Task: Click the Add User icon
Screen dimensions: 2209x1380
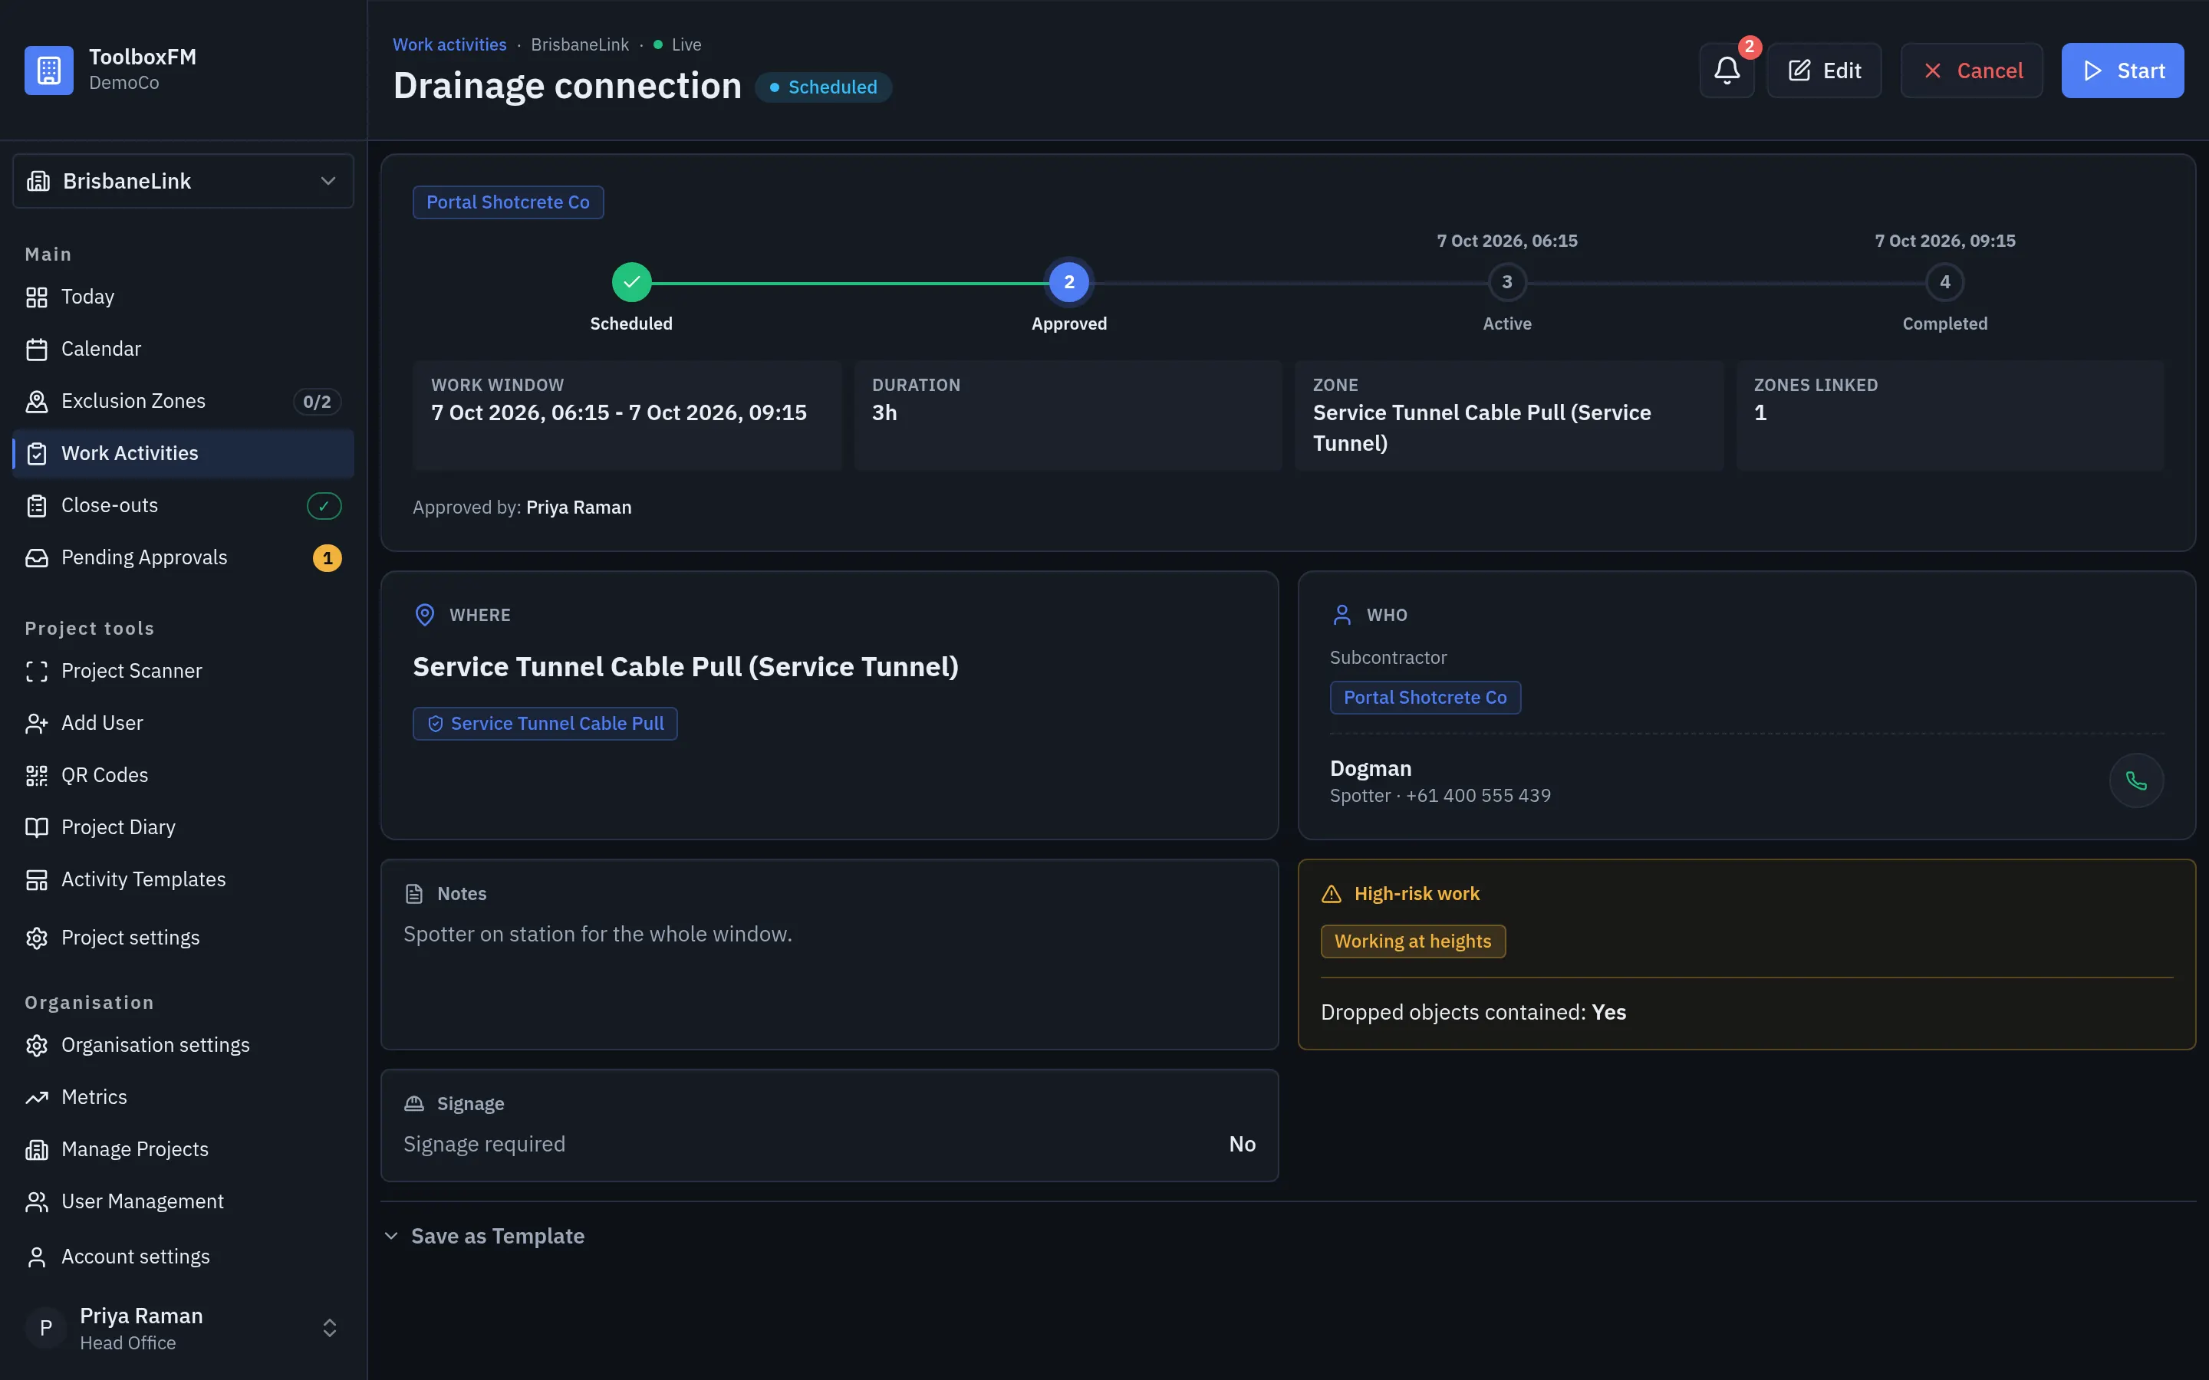Action: pyautogui.click(x=37, y=724)
